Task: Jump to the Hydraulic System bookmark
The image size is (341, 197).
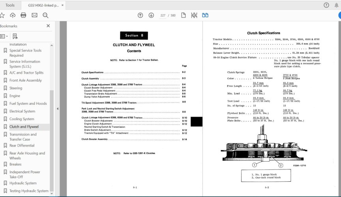Action: tap(23, 183)
